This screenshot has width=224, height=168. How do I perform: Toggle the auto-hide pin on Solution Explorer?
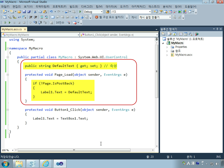point(217,29)
